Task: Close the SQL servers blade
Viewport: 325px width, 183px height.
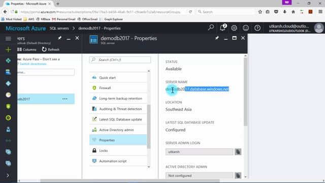Action: pos(77,38)
